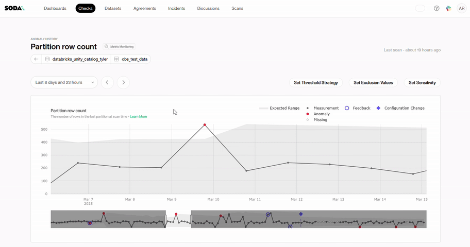Viewport: 470px width, 247px height.
Task: Click the Soda logo in header
Action: pos(14,8)
